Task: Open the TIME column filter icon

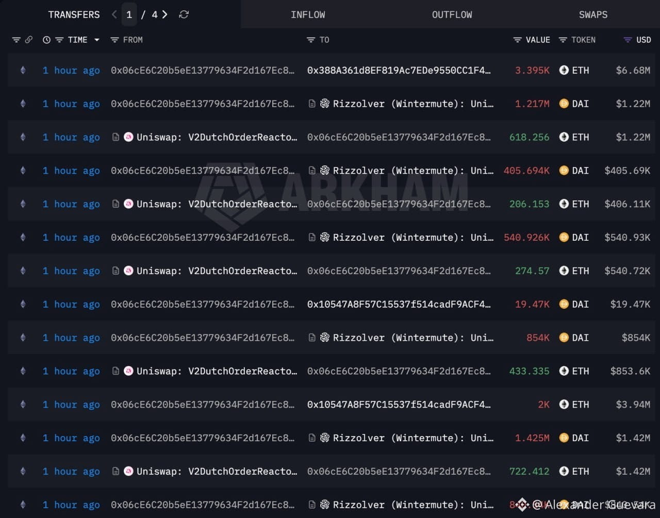Action: point(59,40)
